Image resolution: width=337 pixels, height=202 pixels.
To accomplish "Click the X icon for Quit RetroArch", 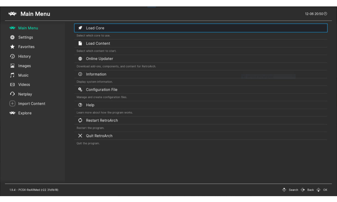I will point(80,136).
